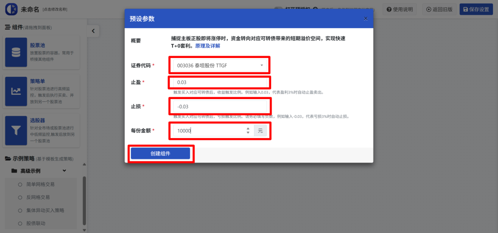Viewport: 498px width, 233px height.
Task: Select the 集体异动买入策略 example
Action: point(45,210)
